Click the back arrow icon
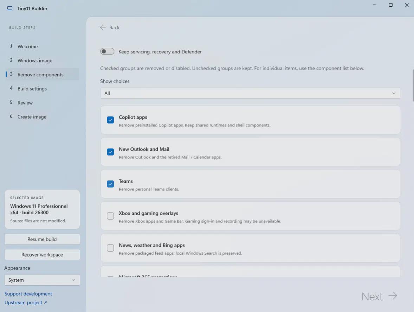 click(x=103, y=27)
